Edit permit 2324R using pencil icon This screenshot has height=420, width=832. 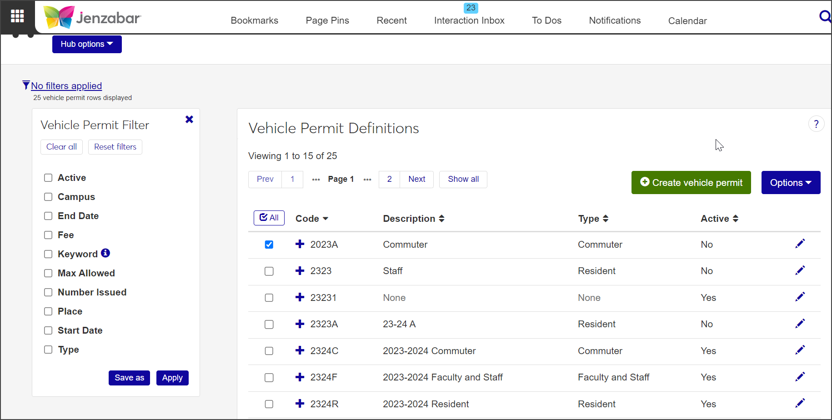[x=800, y=404]
